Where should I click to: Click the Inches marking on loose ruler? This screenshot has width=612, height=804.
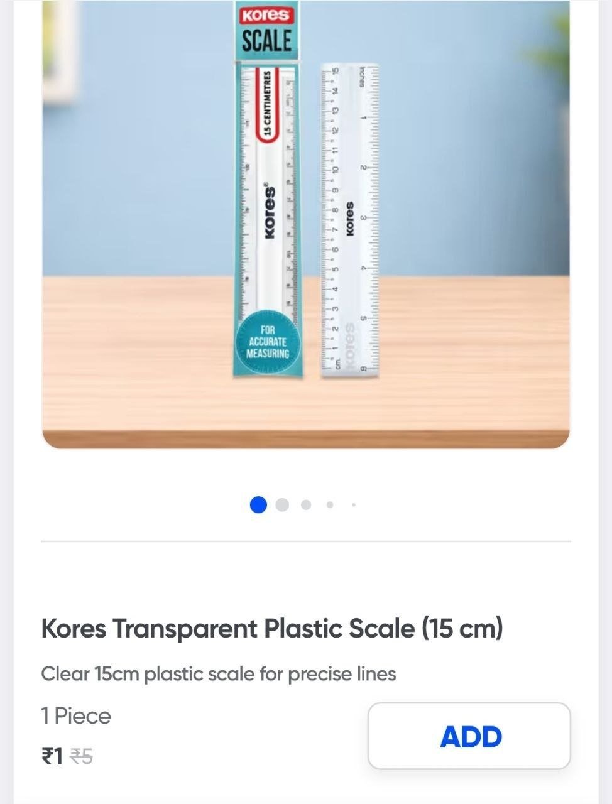(x=363, y=76)
